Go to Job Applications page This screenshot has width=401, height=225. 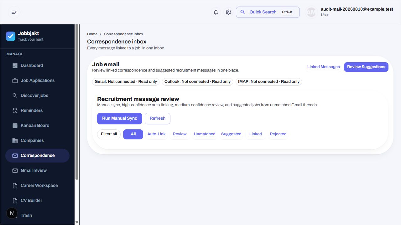37,81
